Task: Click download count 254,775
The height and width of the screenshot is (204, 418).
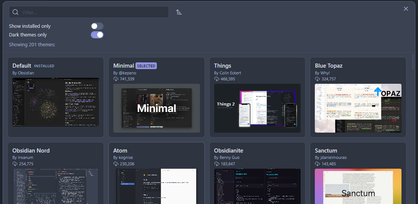Action: coord(26,164)
